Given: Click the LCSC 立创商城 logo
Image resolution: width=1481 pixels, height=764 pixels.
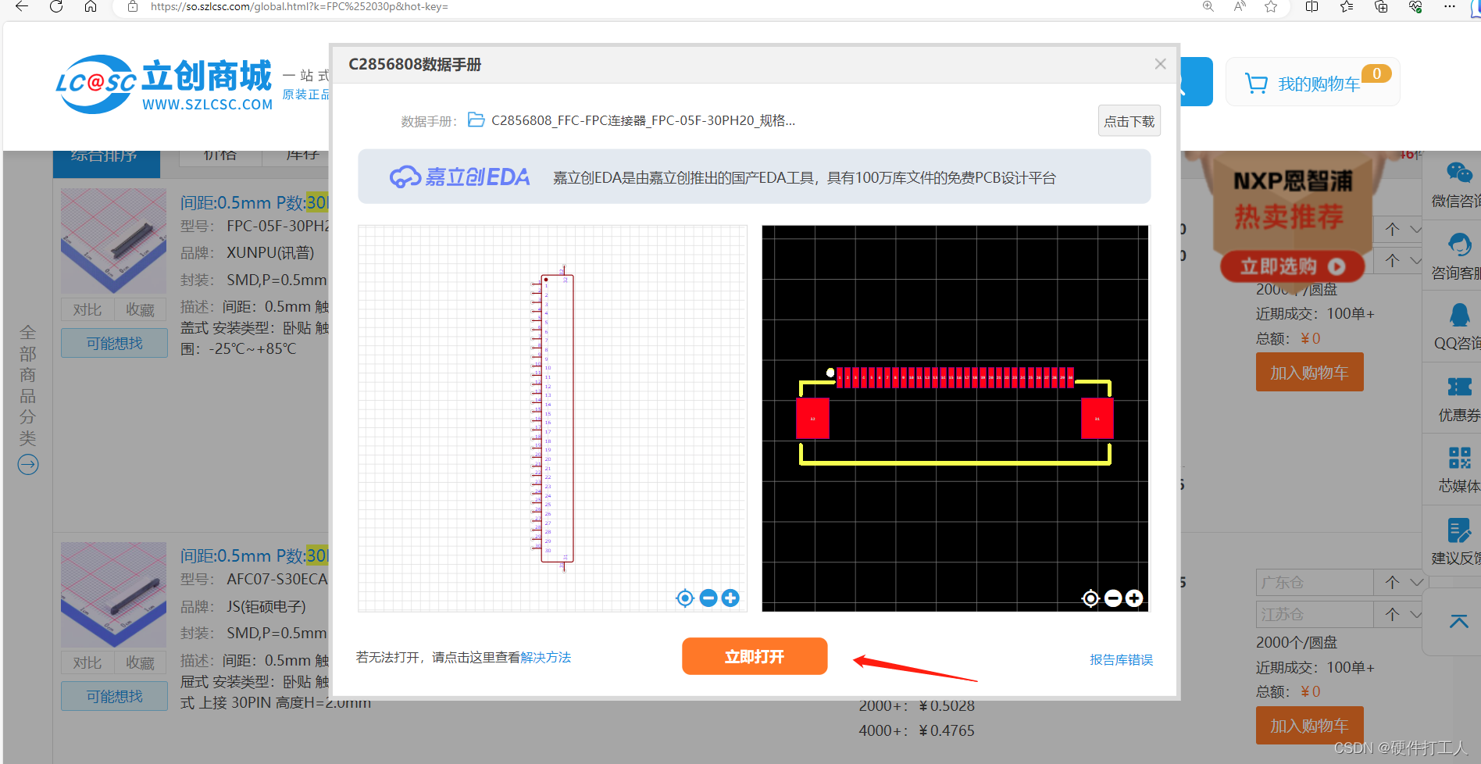Looking at the screenshot, I should point(165,84).
